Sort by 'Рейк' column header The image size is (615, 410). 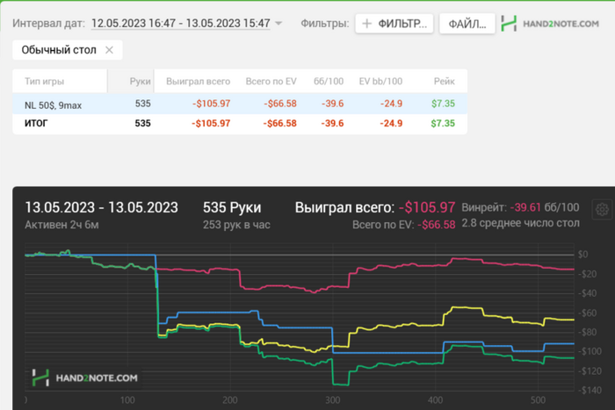(445, 82)
